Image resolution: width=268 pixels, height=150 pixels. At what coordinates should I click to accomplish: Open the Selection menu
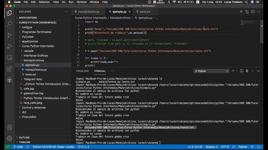click(x=44, y=2)
